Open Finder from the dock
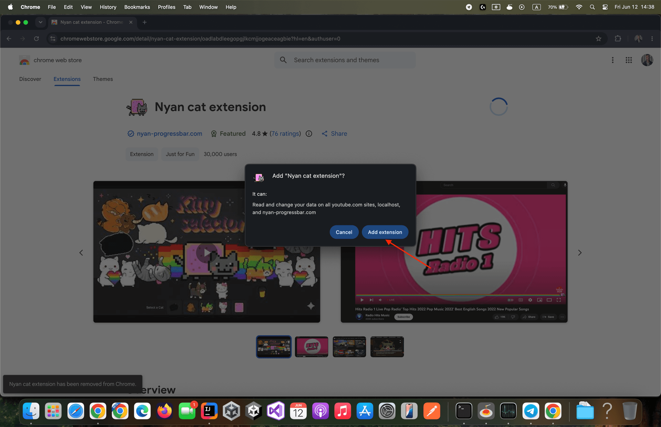The height and width of the screenshot is (427, 661). coord(31,411)
